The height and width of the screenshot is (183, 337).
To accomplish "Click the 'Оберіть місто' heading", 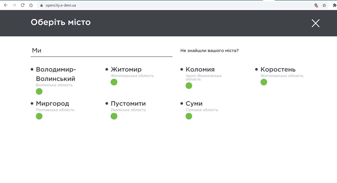I will coord(61,22).
